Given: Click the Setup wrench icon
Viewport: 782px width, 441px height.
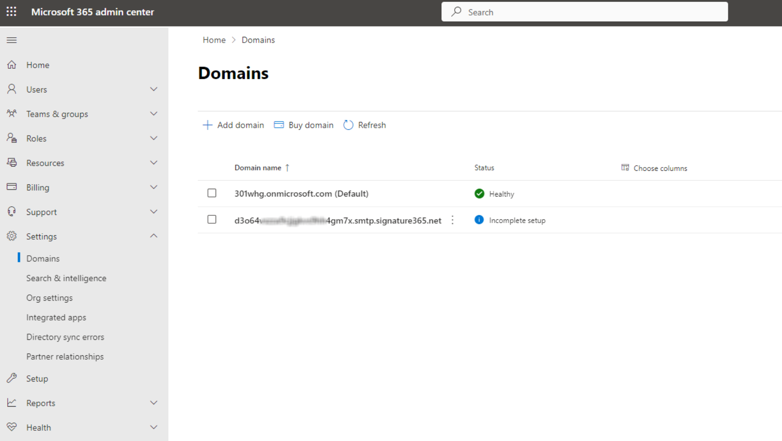Looking at the screenshot, I should coord(12,378).
